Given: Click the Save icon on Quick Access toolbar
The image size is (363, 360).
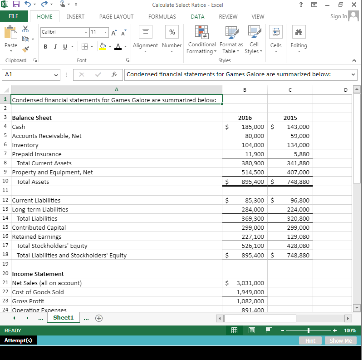Looking at the screenshot, I should [17, 4].
